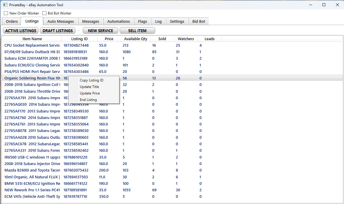Select the Bid Bot tab
Screen dimensions: 344x204
pos(199,21)
